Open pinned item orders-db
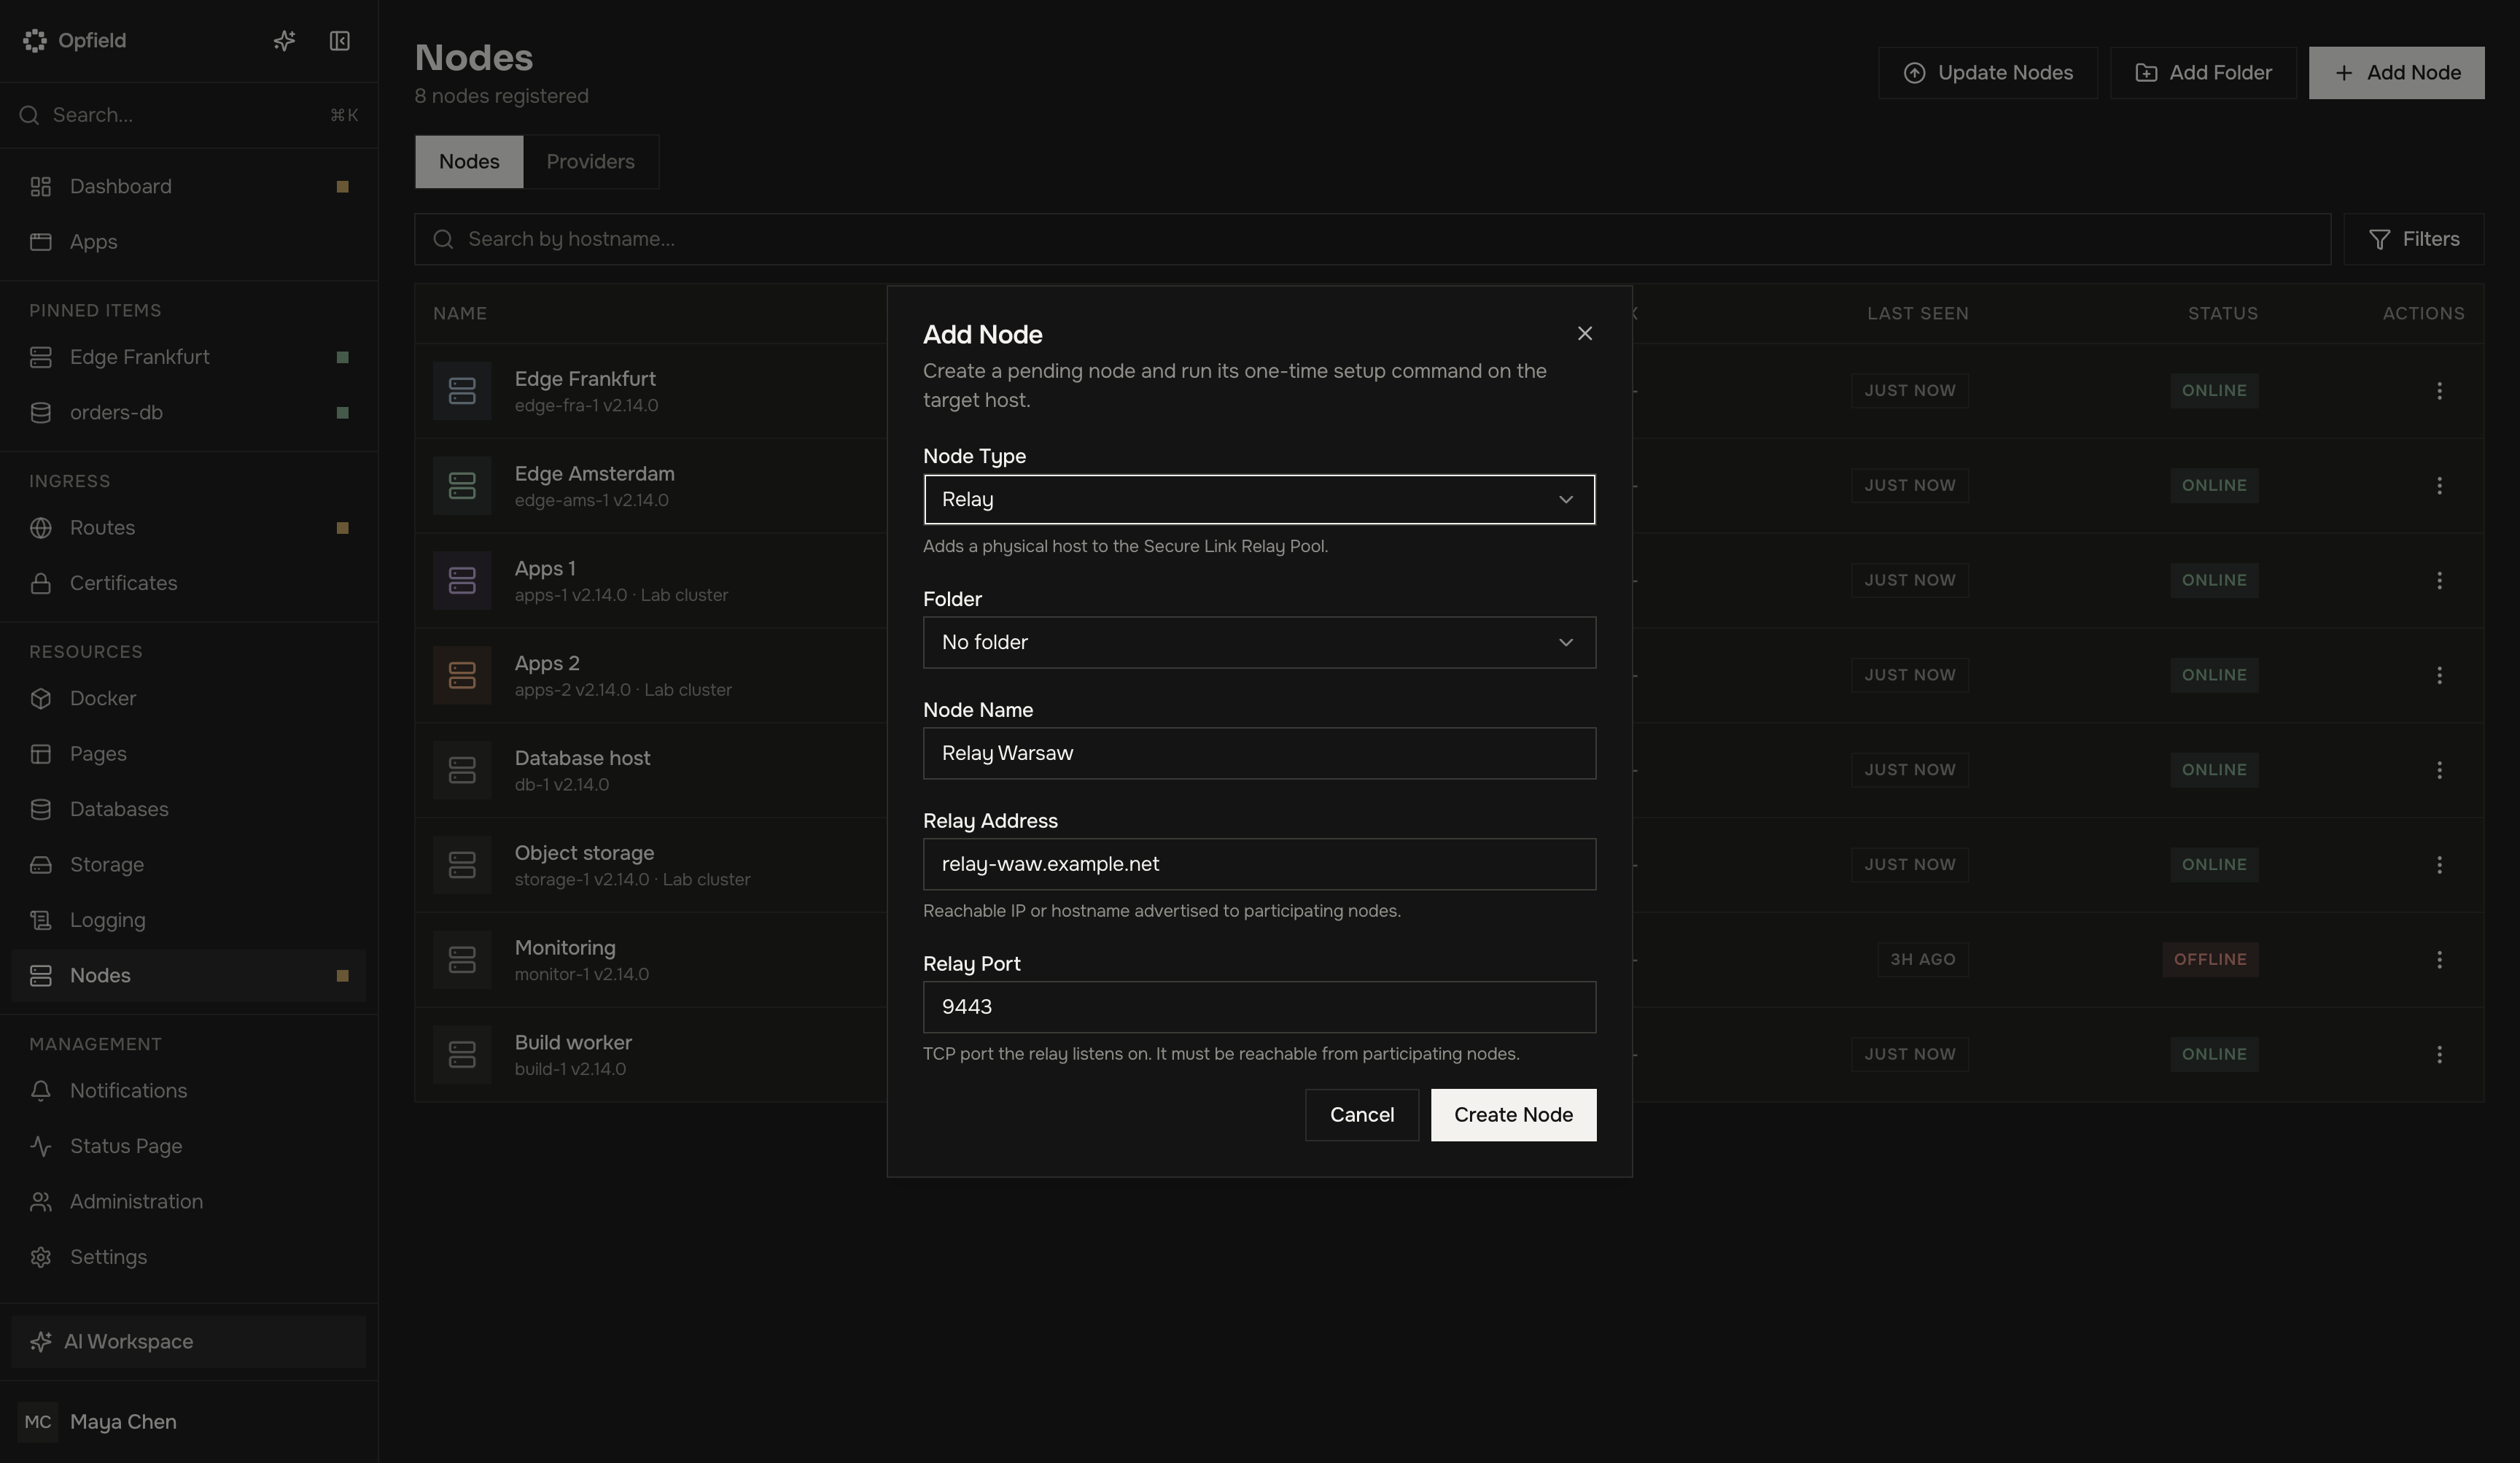Viewport: 2520px width, 1463px height. tap(189, 413)
